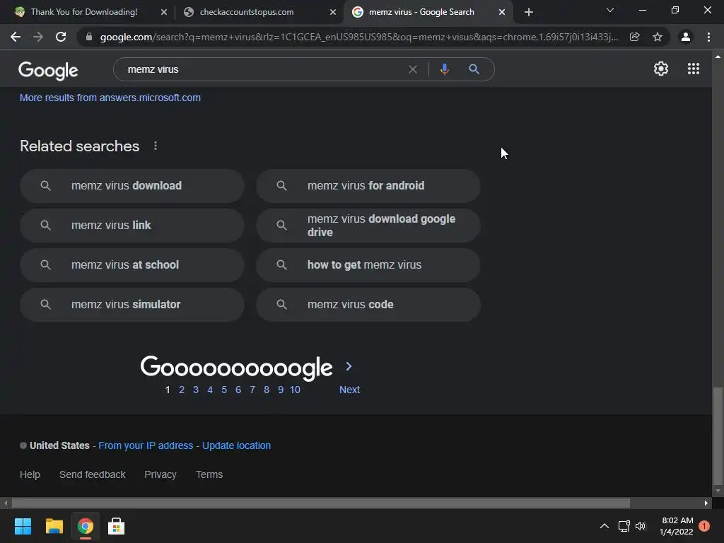
Task: Open Chrome's three-dot menu
Action: pos(708,37)
